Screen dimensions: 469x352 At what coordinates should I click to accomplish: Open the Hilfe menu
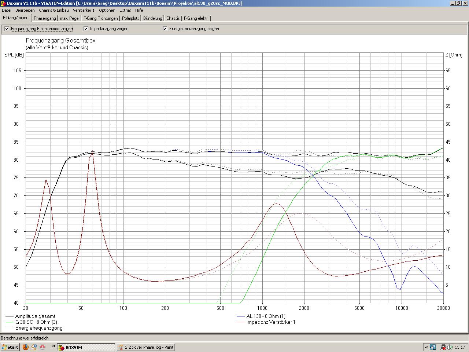click(139, 10)
